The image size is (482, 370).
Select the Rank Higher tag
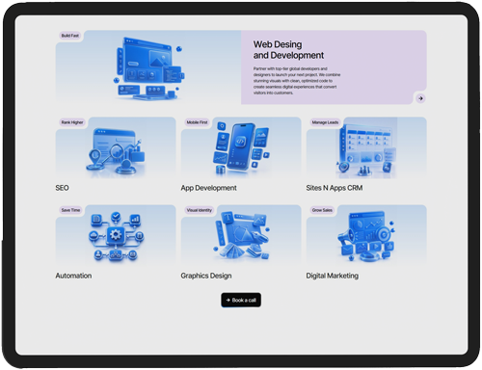click(x=72, y=122)
